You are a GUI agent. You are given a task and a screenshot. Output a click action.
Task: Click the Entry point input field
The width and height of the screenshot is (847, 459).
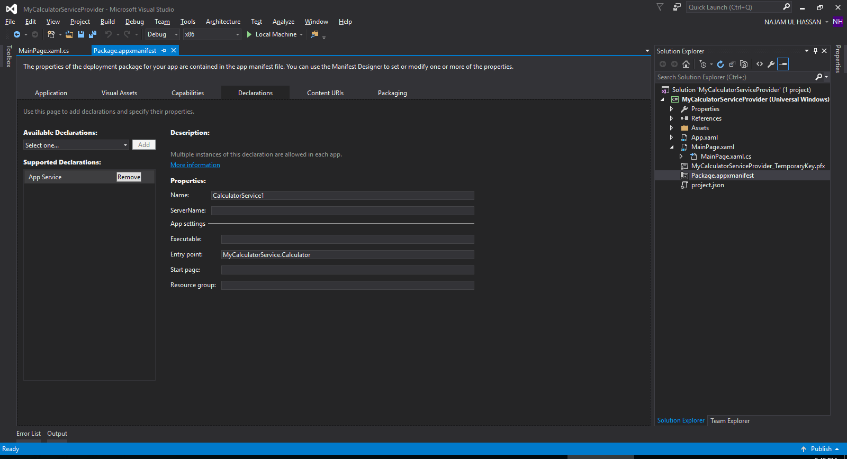click(347, 255)
